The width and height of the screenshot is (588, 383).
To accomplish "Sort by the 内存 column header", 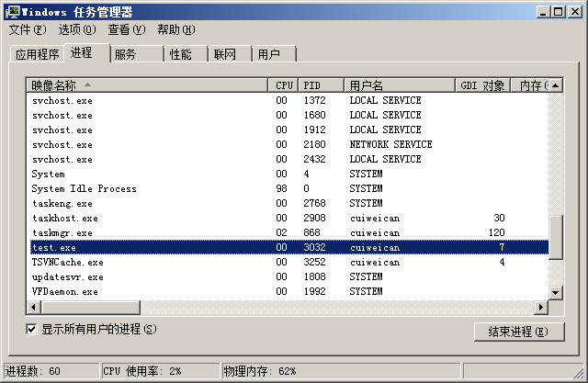I will click(x=530, y=85).
